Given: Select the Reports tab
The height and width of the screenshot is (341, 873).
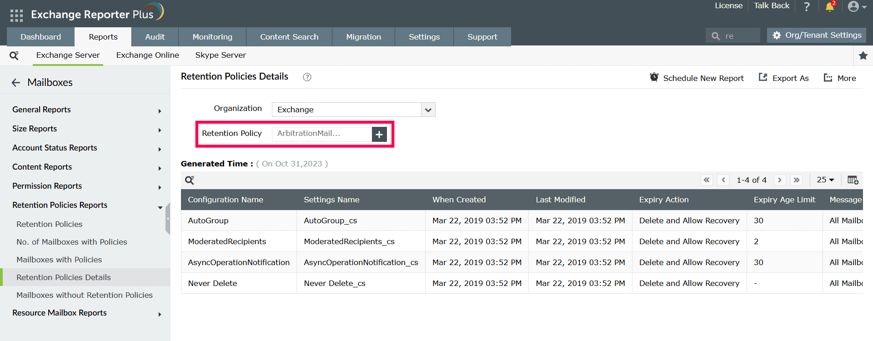Looking at the screenshot, I should pos(103,37).
